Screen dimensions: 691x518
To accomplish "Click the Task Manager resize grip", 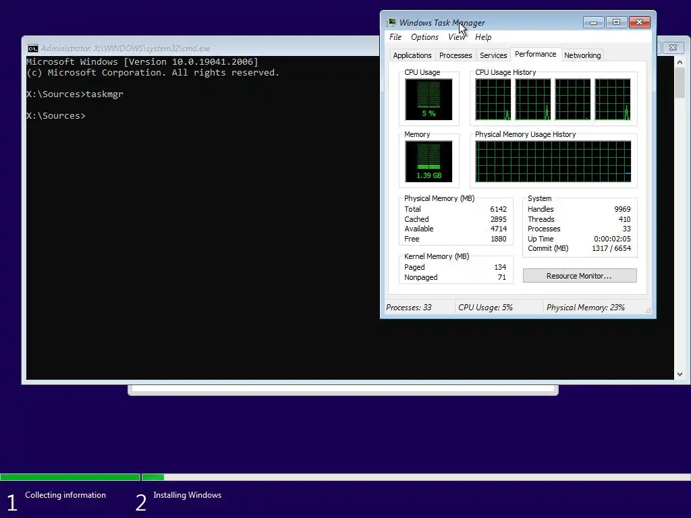I will (x=648, y=310).
